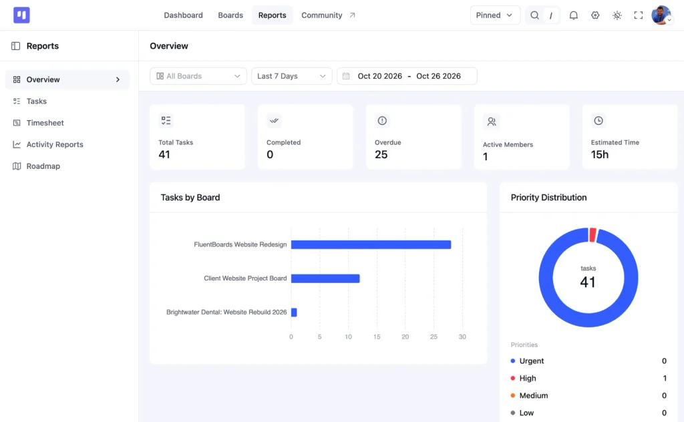Click the Brightwater Dental: Website Rebuild 2026 label
This screenshot has width=684, height=422.
226,312
